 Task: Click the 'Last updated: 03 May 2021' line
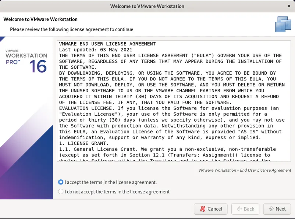pos(96,50)
